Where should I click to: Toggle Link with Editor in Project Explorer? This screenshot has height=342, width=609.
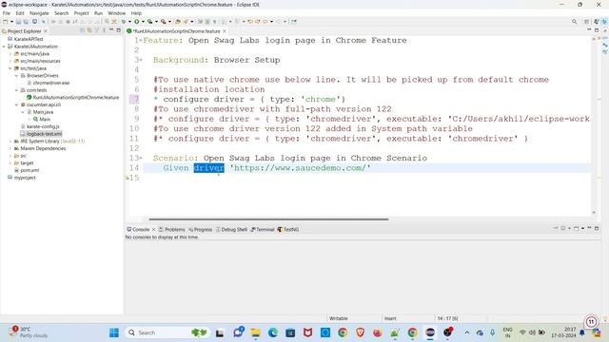pos(88,30)
